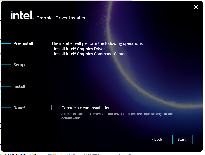Click the marker line beside Install
This screenshot has height=155, width=205.
(6, 86)
